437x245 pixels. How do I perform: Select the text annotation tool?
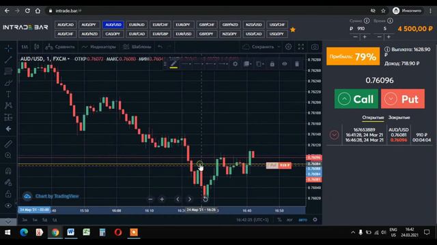[x=8, y=94]
